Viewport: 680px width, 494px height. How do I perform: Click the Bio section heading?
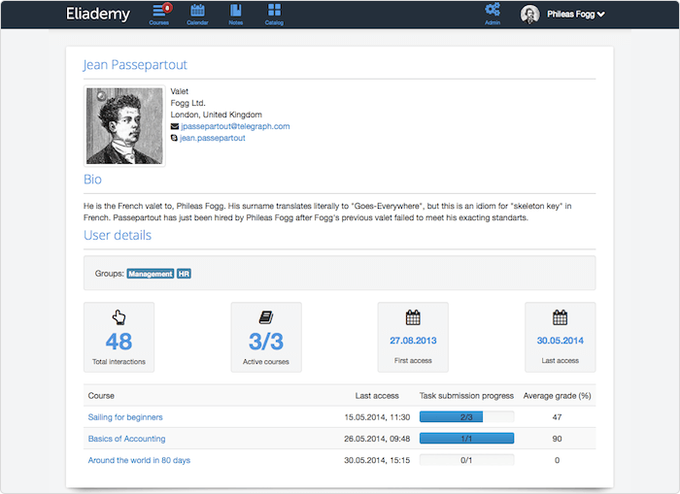point(92,180)
